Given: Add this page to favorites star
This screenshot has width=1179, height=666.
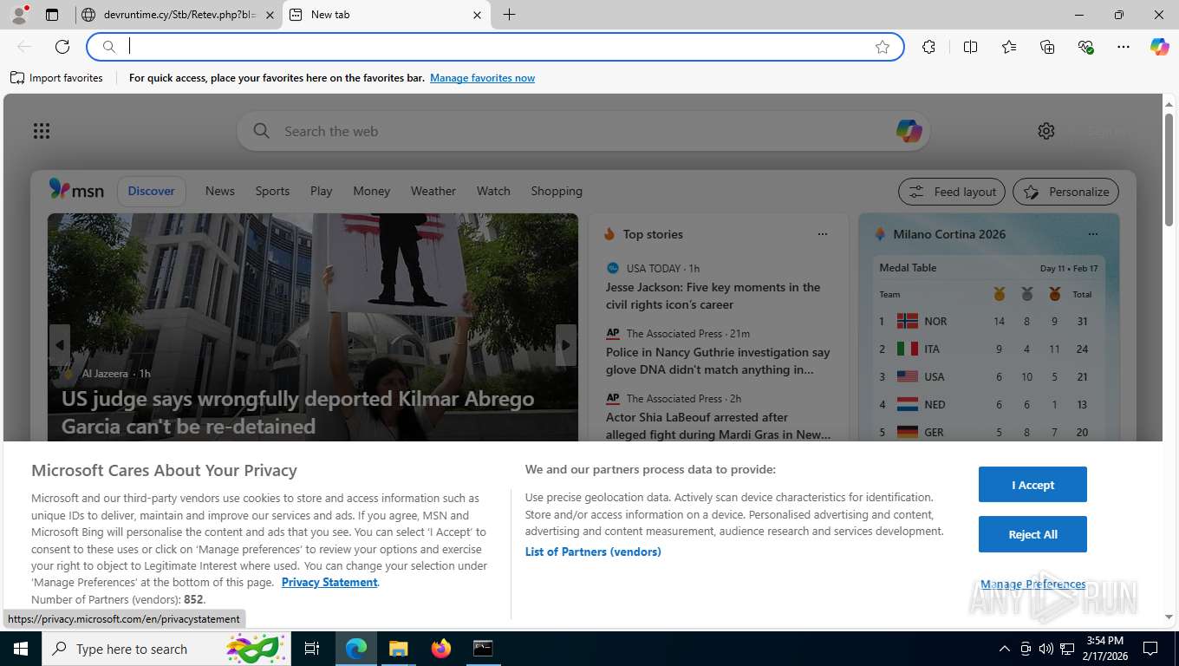Looking at the screenshot, I should pyautogui.click(x=883, y=47).
